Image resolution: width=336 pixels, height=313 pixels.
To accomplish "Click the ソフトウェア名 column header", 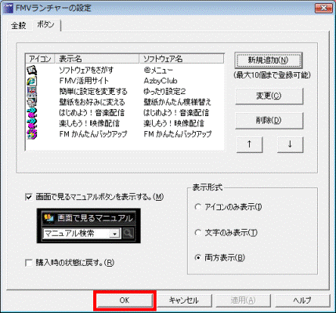I will tap(182, 59).
